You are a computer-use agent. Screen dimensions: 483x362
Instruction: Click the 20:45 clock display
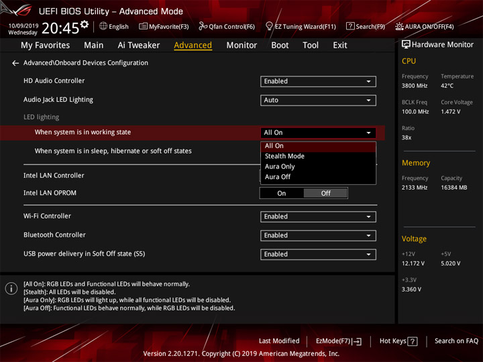click(60, 28)
